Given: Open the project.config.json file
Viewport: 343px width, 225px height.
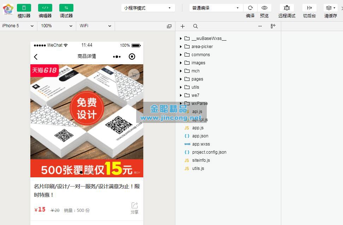Looking at the screenshot, I should tap(205, 152).
